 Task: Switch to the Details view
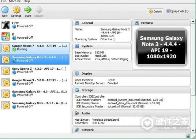[x=155, y=11]
